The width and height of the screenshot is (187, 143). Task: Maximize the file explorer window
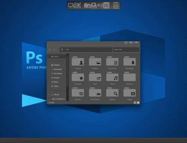[x=131, y=43]
